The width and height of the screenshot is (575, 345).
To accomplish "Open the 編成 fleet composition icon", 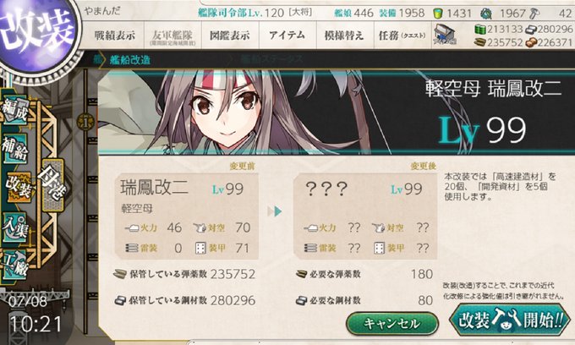I will tap(15, 111).
